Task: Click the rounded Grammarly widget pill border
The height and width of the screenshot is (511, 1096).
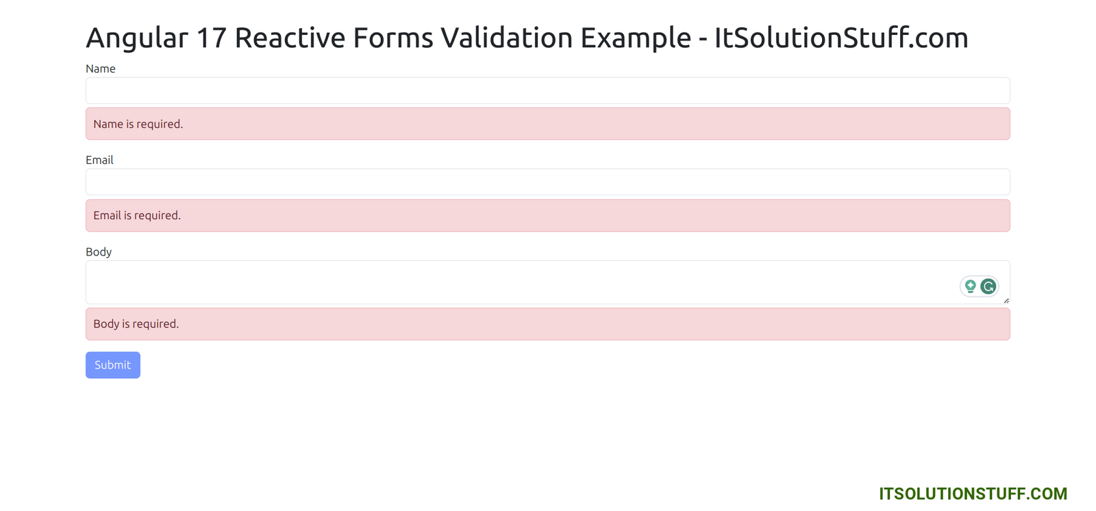Action: tap(979, 277)
